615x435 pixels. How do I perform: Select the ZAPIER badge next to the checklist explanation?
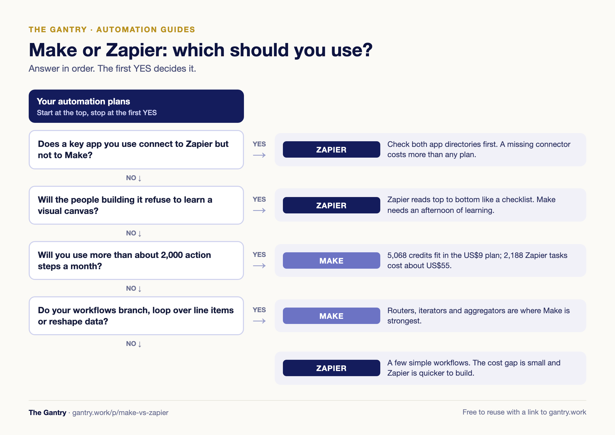click(x=331, y=205)
